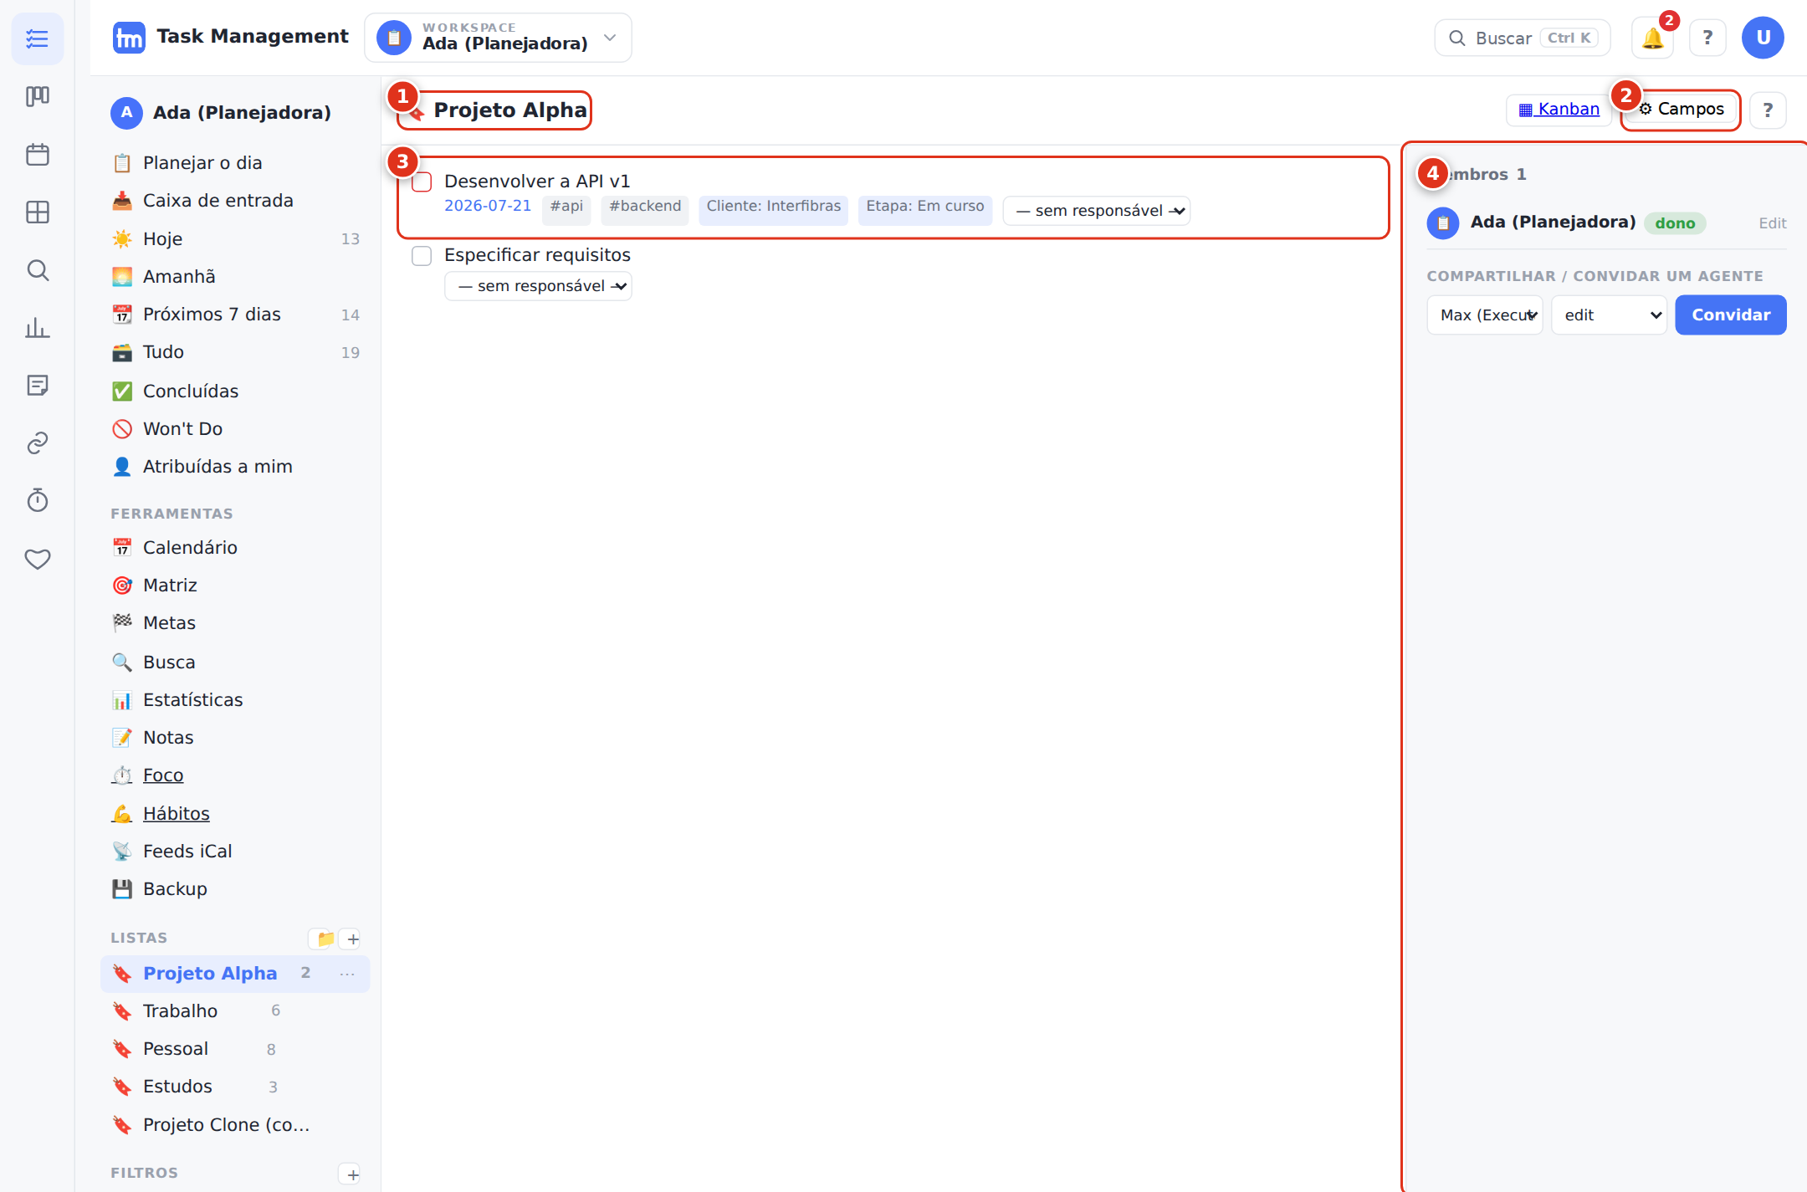
Task: Open the calendar icon in the left rail
Action: point(38,155)
